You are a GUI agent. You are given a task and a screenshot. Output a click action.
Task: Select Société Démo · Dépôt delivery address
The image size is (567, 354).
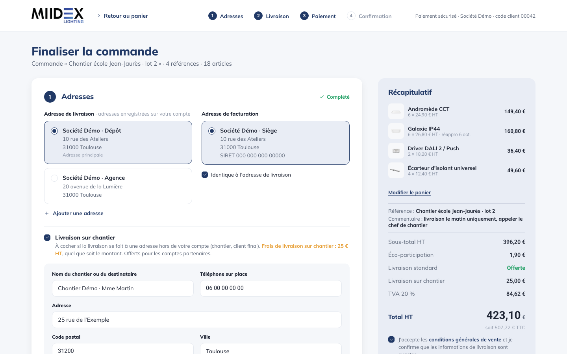118,142
